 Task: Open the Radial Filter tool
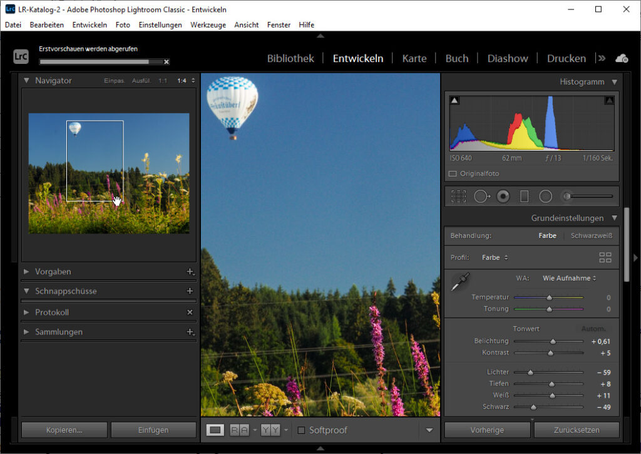[545, 196]
